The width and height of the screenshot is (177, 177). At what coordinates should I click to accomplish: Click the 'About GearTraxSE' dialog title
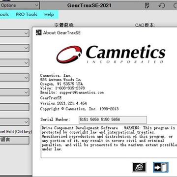tap(62, 32)
